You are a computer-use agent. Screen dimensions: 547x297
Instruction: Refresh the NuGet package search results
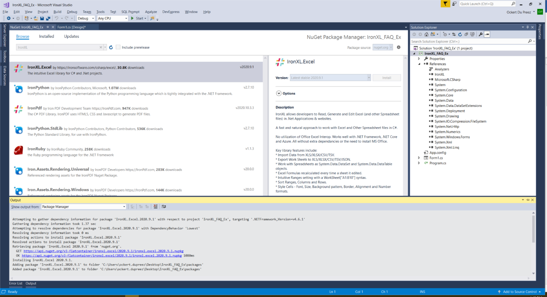pyautogui.click(x=111, y=47)
